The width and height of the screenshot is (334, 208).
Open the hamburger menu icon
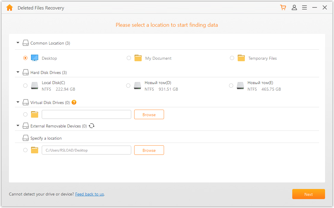tap(304, 8)
